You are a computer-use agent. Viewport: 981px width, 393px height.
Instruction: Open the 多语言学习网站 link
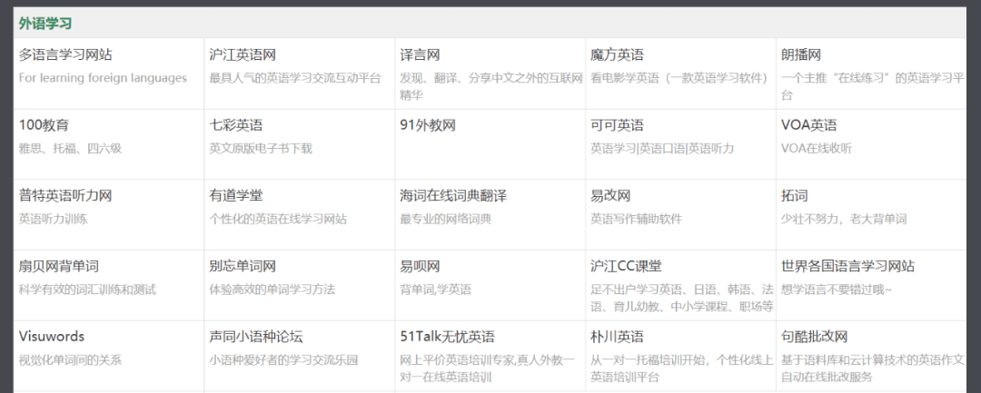(65, 55)
